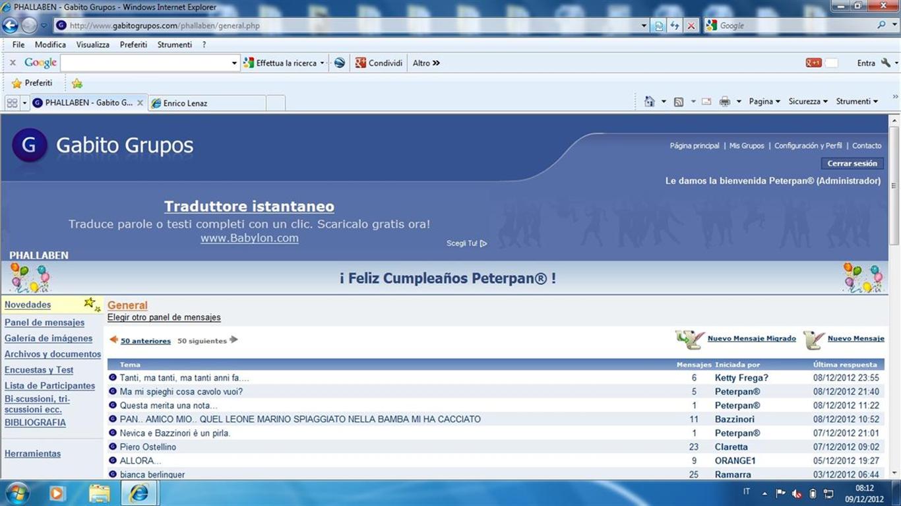Click the page vertical scrollbar down arrow
The height and width of the screenshot is (506, 901).
(894, 472)
